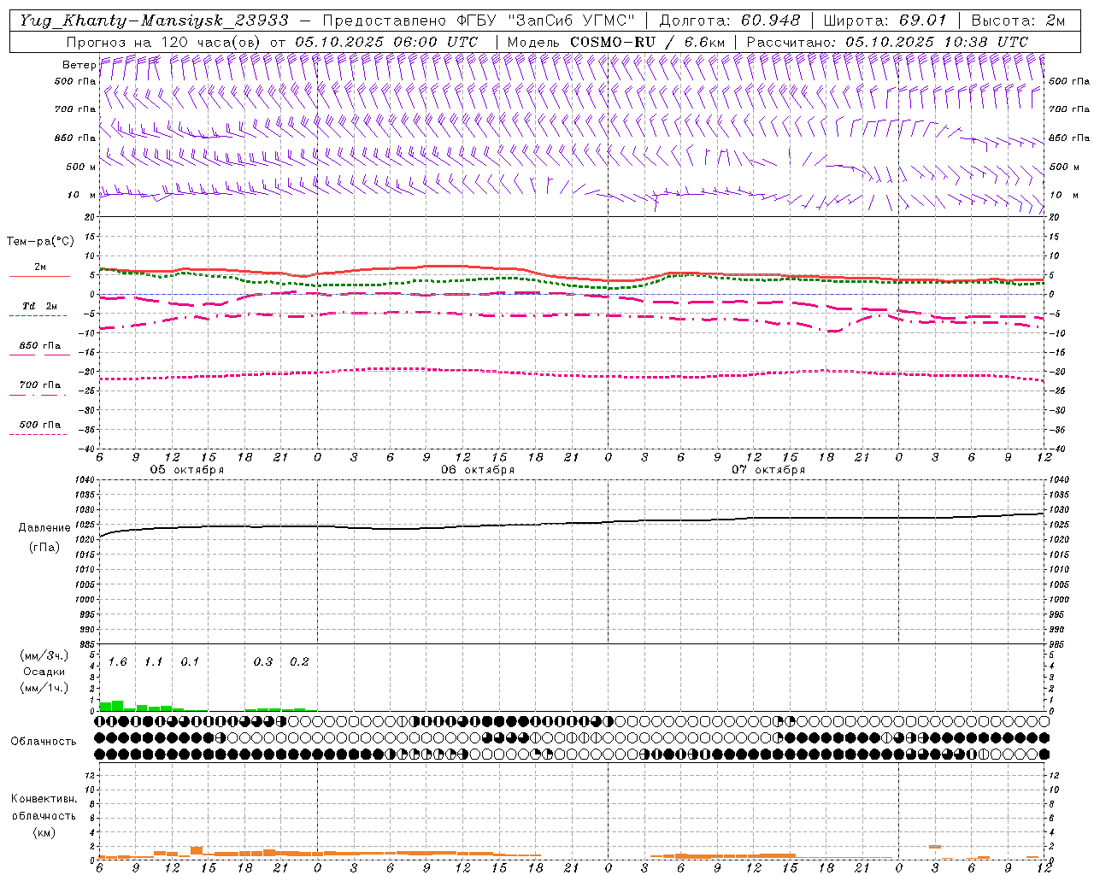1094x875 pixels.
Task: Click the Облачность cloud cover row label
Action: pos(44,741)
